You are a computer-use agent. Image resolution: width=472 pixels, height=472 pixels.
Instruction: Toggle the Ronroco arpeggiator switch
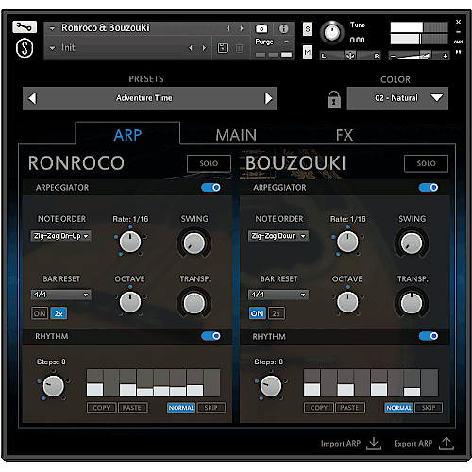tap(211, 188)
